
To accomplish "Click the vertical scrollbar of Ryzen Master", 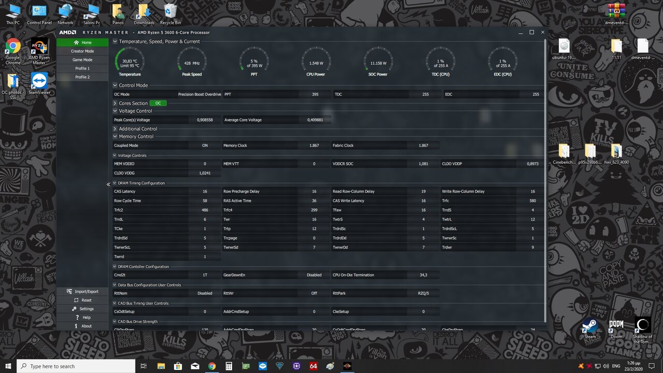I will (x=544, y=181).
